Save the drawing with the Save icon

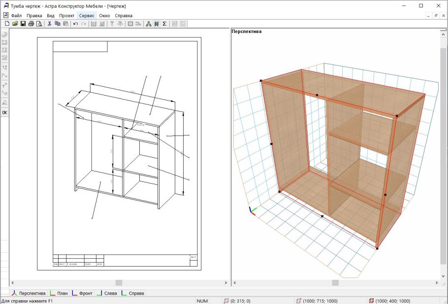(x=23, y=24)
